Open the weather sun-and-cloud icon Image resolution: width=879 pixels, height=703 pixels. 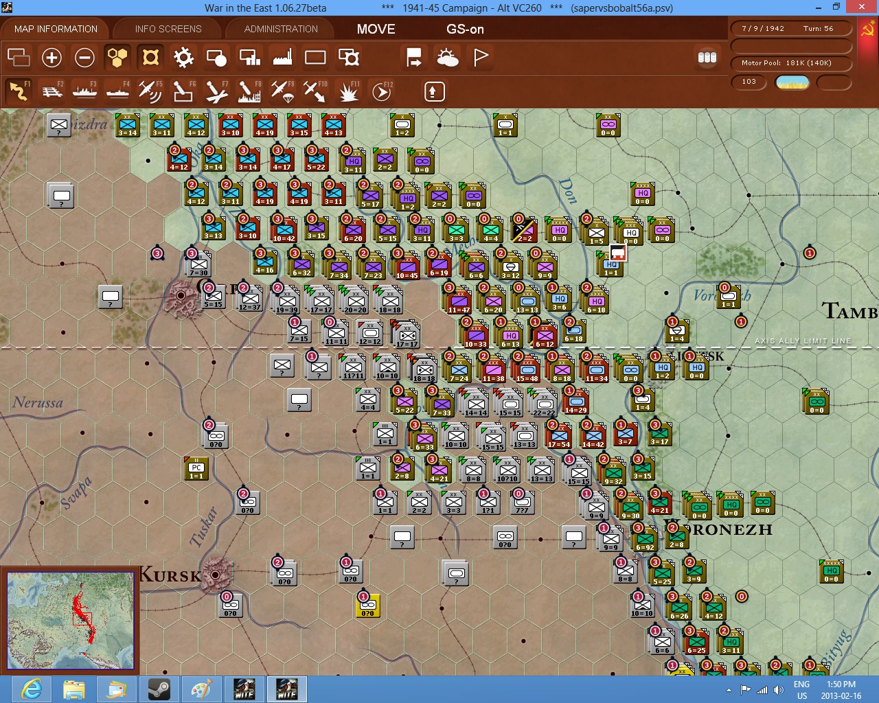click(448, 57)
